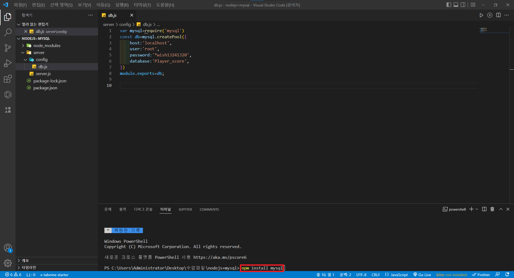Open notifications bell in status bar

[507, 275]
